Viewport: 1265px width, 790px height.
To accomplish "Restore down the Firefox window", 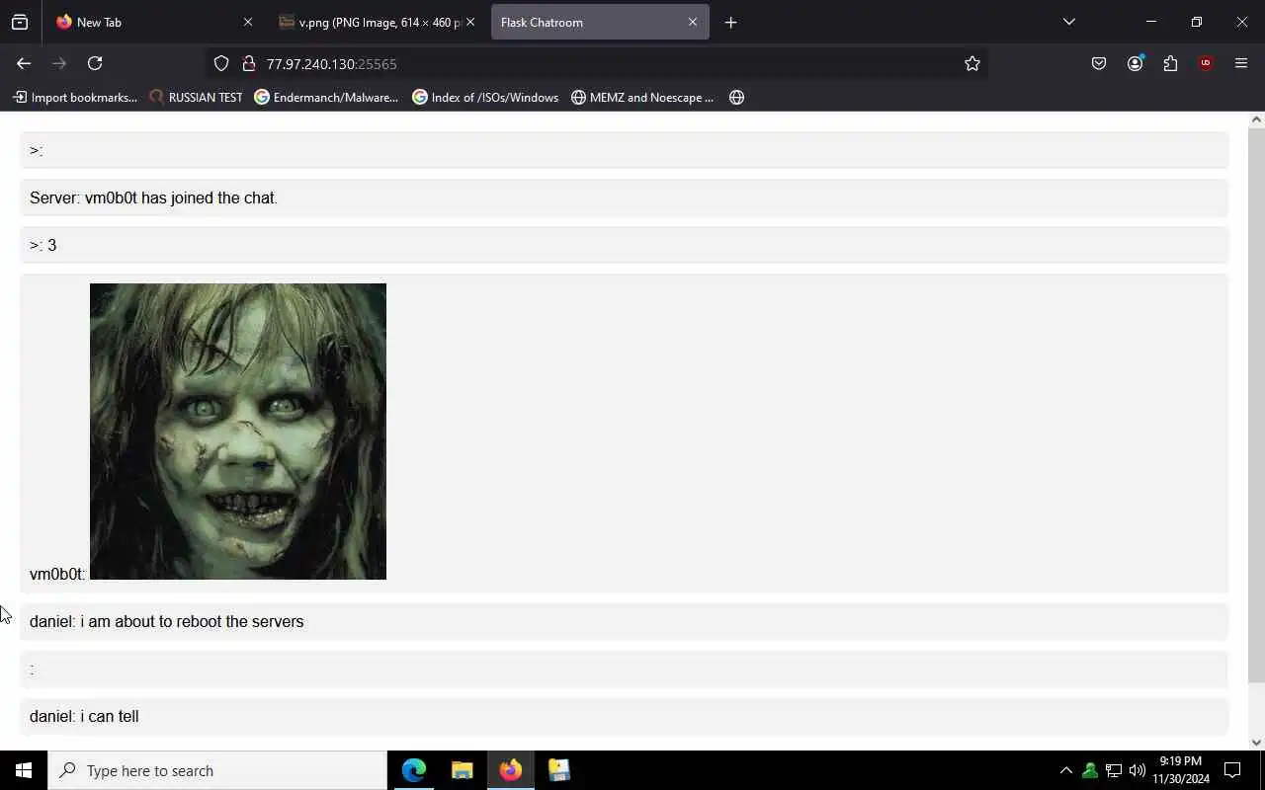I will [1196, 22].
